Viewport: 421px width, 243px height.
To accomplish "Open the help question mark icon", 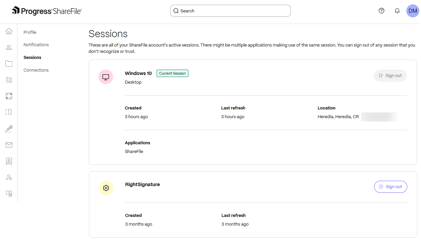I will (x=382, y=11).
